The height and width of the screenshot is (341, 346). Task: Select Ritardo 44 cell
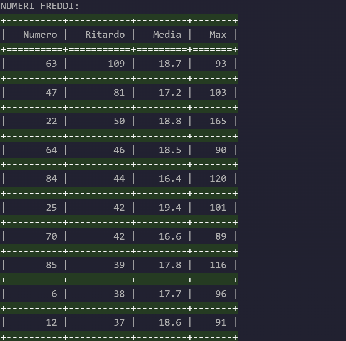click(x=119, y=178)
